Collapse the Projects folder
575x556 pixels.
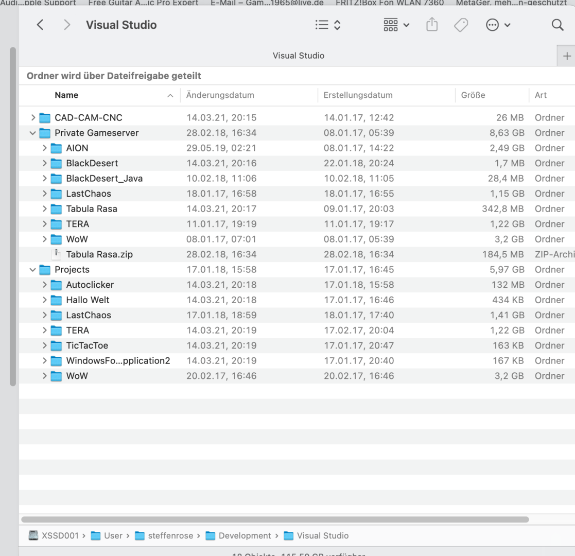[33, 270]
